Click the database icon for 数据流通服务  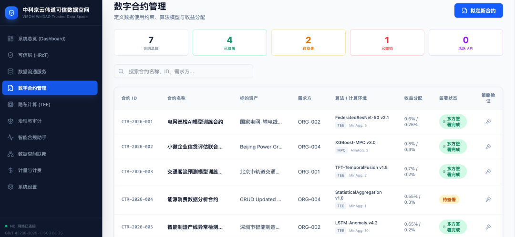coord(10,71)
